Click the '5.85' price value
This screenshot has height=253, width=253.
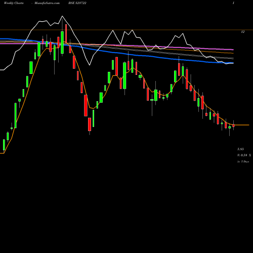click(240, 149)
